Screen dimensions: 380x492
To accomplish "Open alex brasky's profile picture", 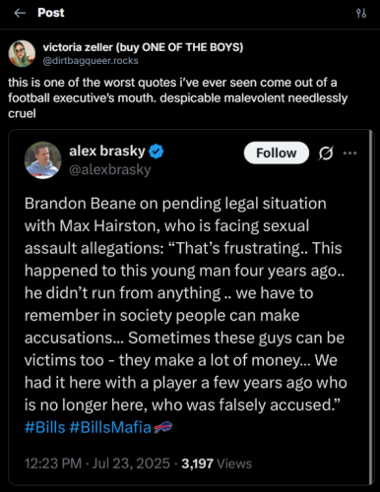I will click(x=42, y=160).
